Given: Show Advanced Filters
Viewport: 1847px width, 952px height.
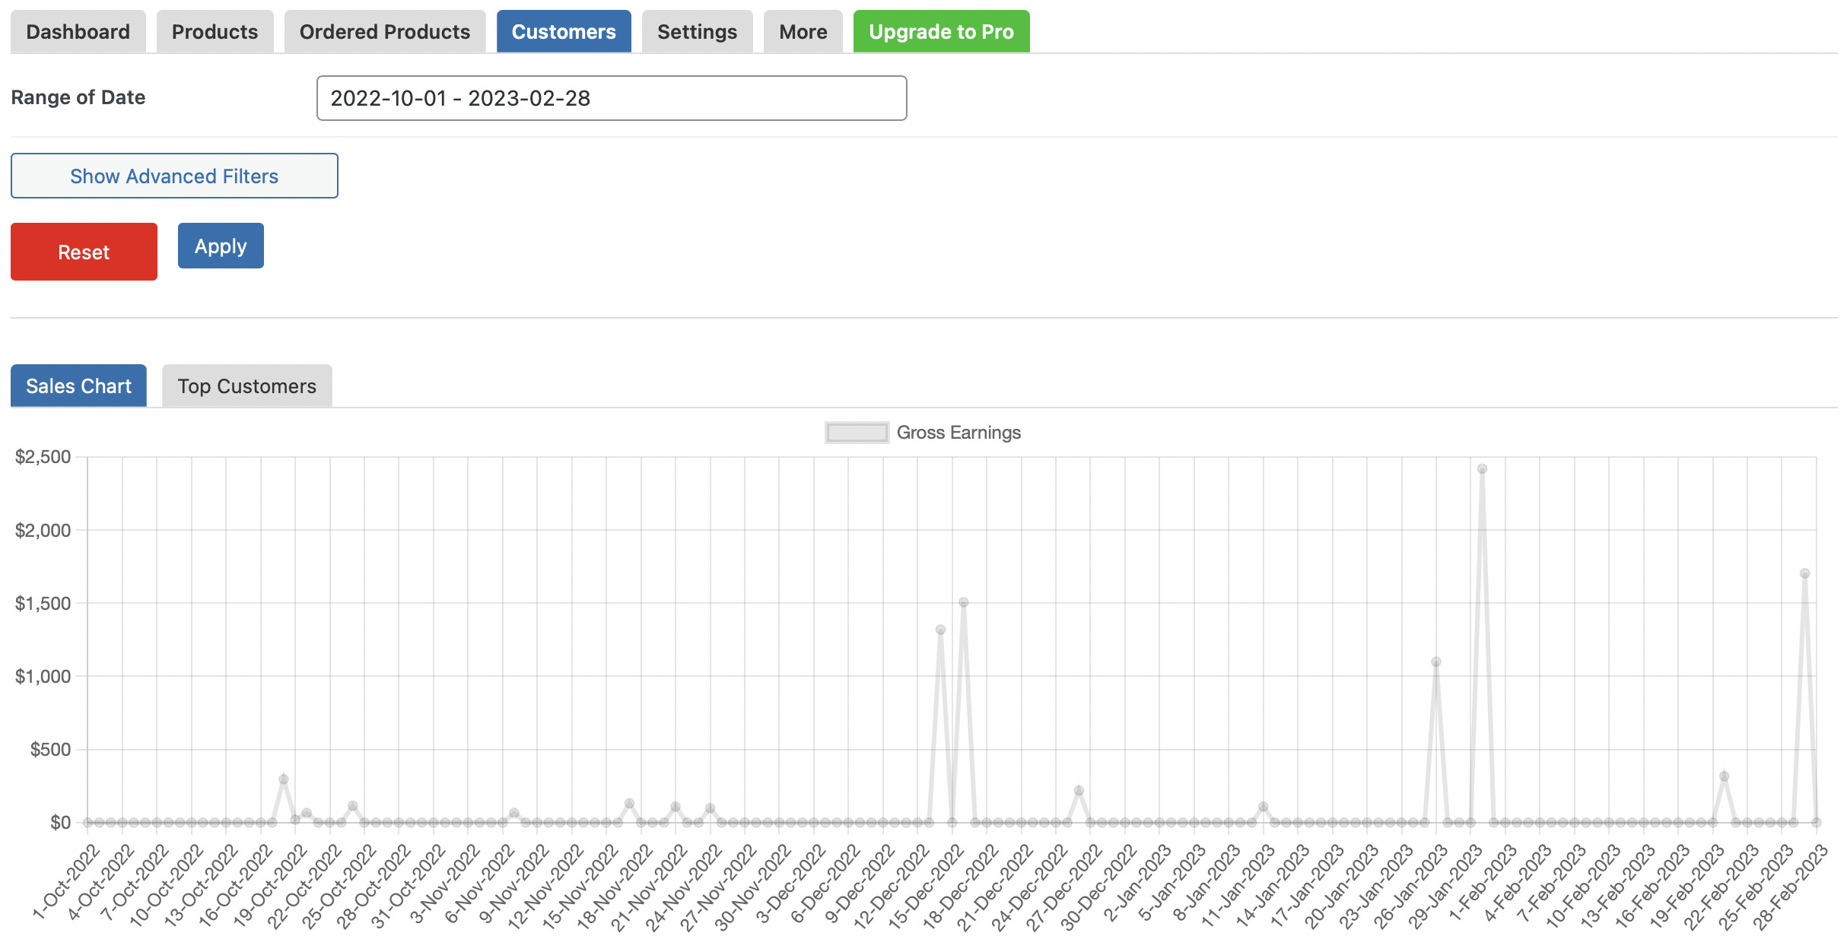Looking at the screenshot, I should pos(174,176).
